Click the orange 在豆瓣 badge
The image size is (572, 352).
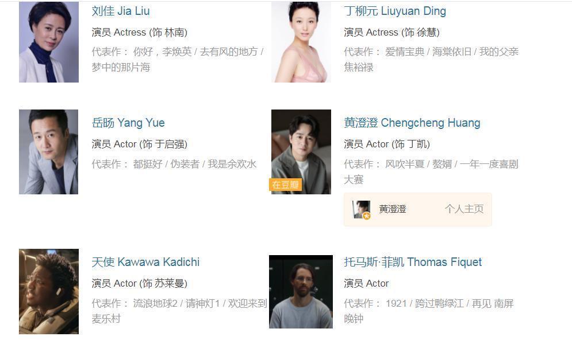pos(285,185)
